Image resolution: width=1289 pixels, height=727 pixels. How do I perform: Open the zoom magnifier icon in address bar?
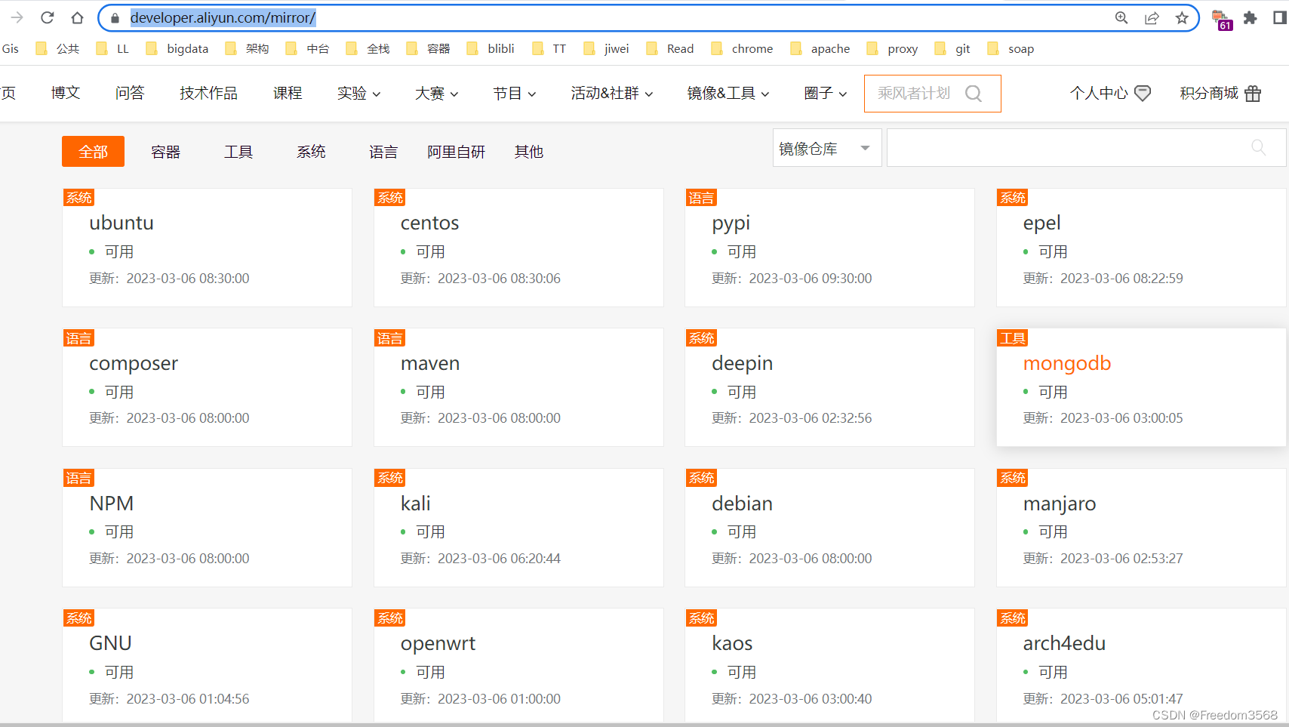pos(1121,17)
